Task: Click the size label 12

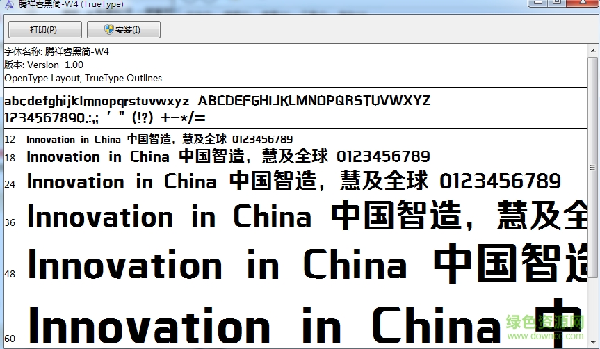Action: [x=10, y=139]
